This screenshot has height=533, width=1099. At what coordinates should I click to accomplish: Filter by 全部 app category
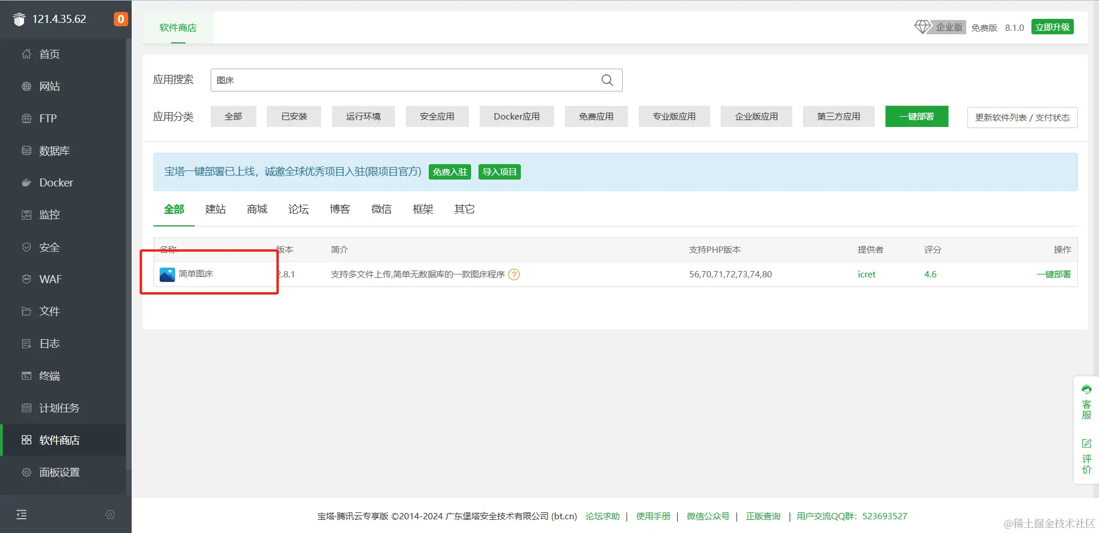coord(234,116)
